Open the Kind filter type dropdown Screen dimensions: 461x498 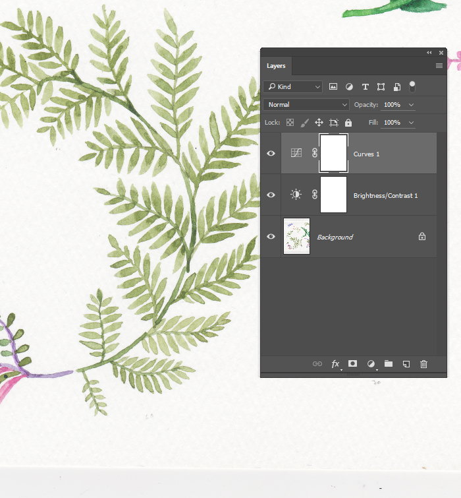(293, 86)
